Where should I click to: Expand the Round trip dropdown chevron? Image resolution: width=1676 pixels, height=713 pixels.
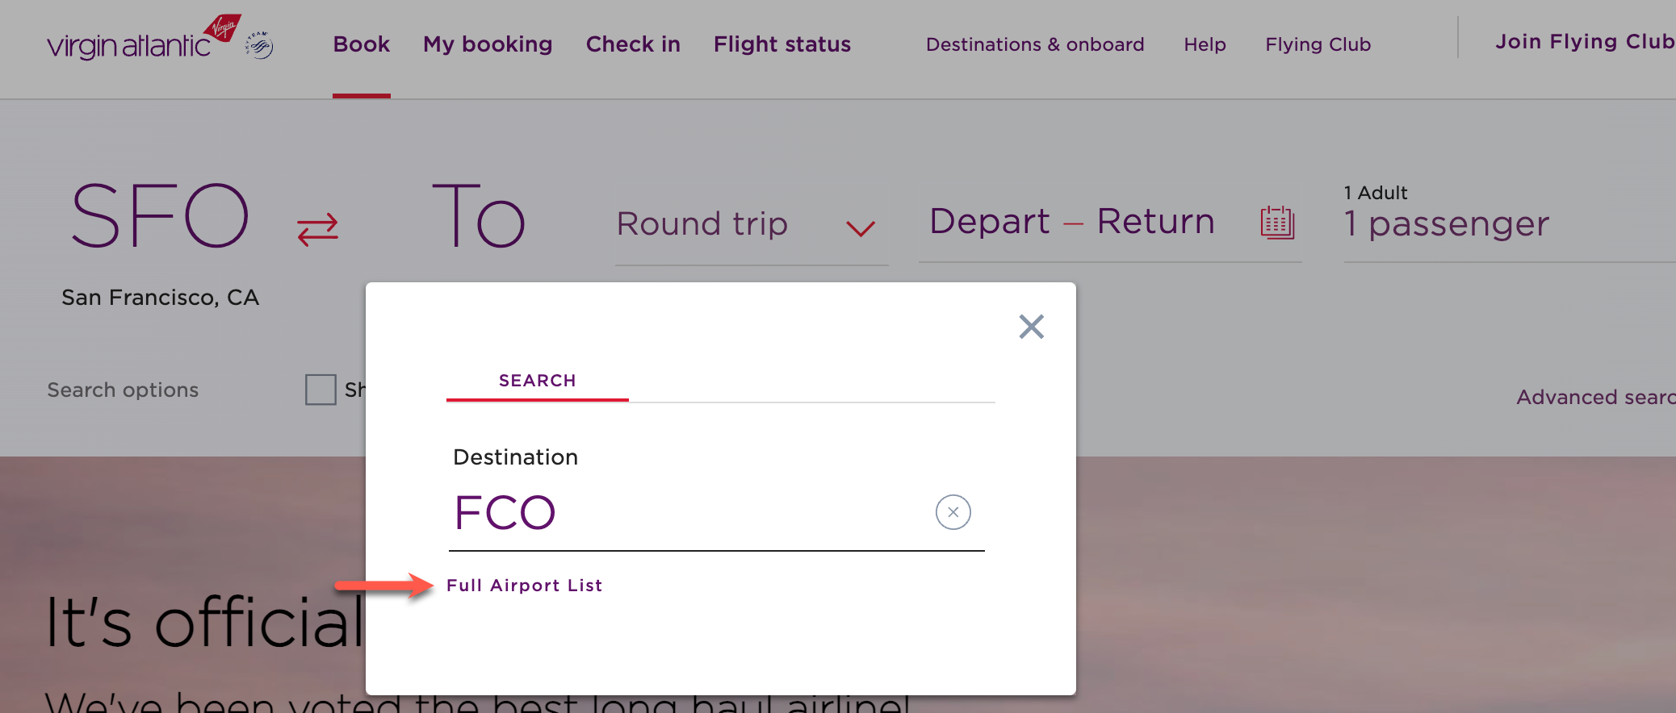point(859,227)
